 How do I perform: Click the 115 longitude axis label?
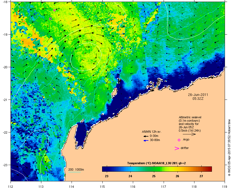coord(102,186)
